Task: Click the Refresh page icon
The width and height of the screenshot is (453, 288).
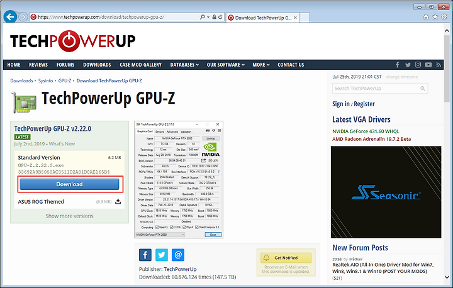Action: (220, 17)
